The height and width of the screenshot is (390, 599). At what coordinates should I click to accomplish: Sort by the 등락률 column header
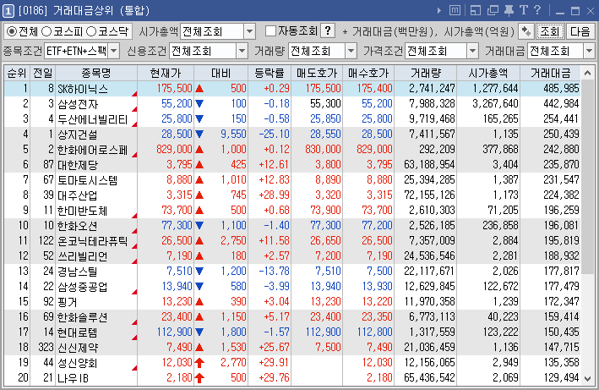click(x=270, y=73)
